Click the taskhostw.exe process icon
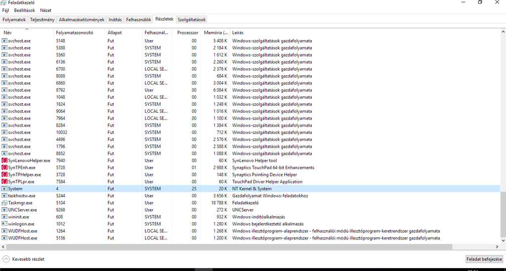506x271 pixels. [4, 196]
